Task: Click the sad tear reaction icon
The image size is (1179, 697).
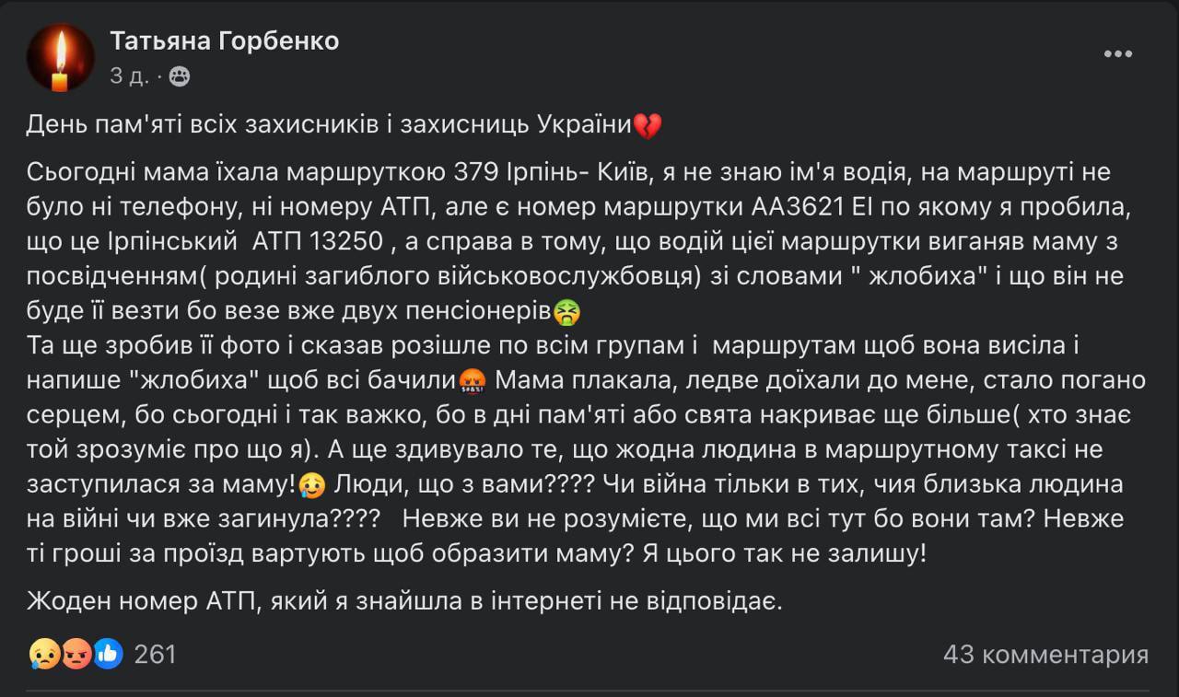Action: coord(43,654)
